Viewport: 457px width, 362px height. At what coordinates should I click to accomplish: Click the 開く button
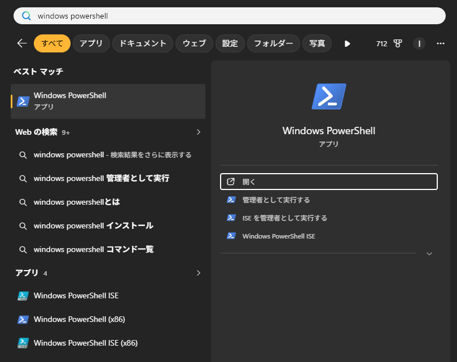tap(329, 182)
